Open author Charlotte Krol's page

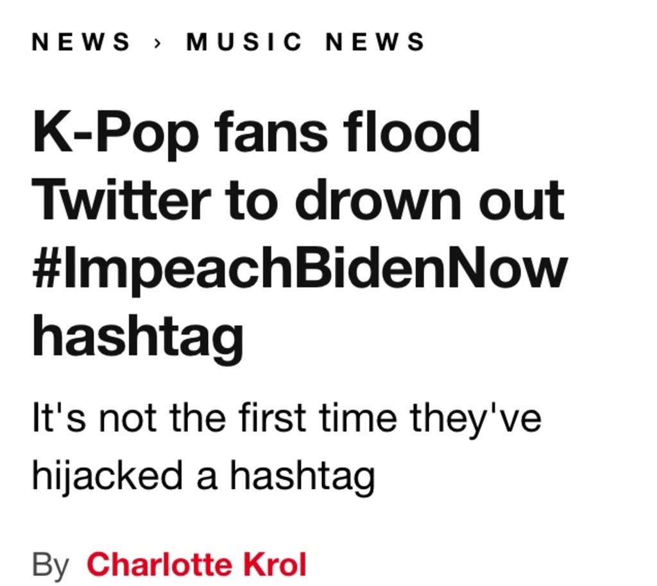[196, 564]
